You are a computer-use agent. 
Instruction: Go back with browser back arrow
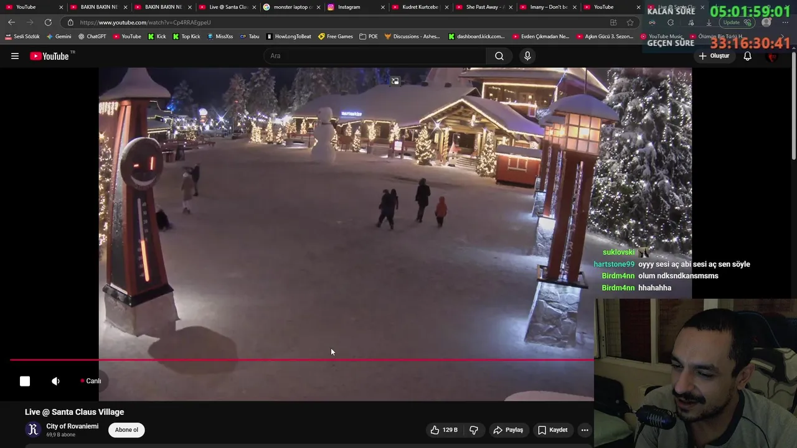pyautogui.click(x=11, y=22)
